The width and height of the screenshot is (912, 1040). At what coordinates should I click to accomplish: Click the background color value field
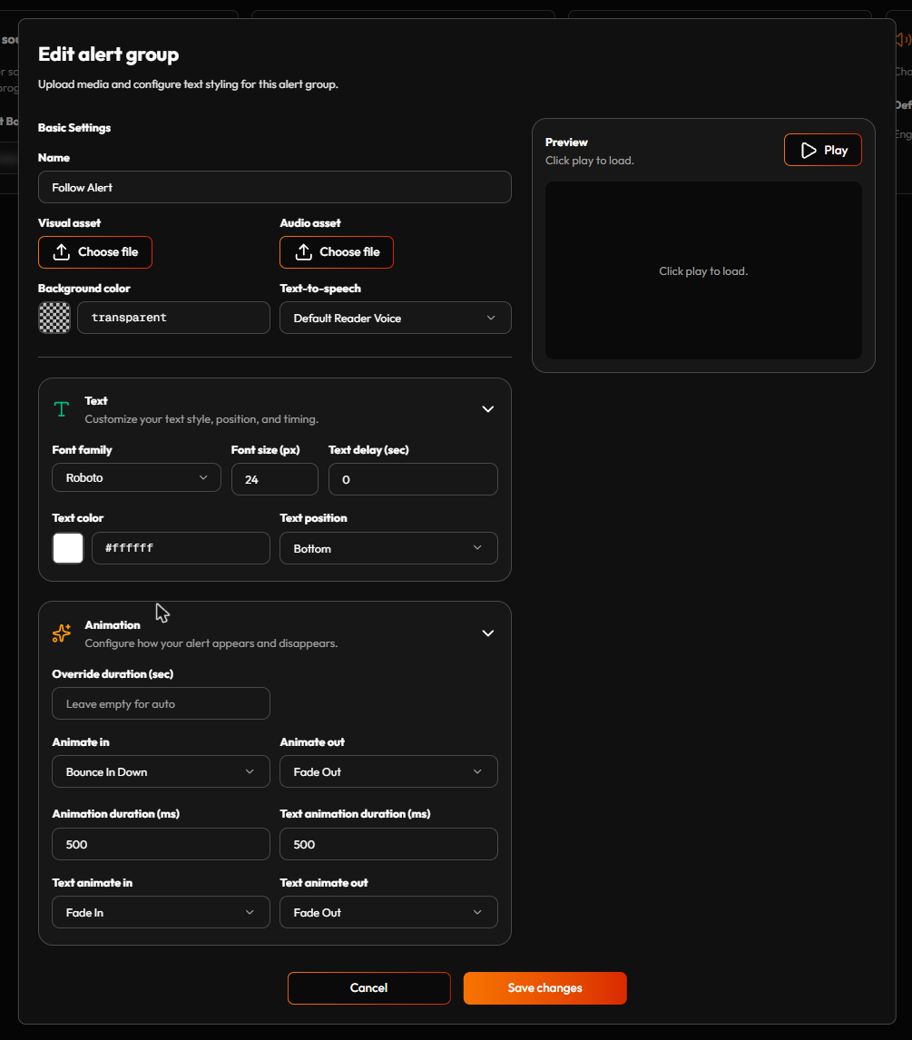click(x=173, y=318)
